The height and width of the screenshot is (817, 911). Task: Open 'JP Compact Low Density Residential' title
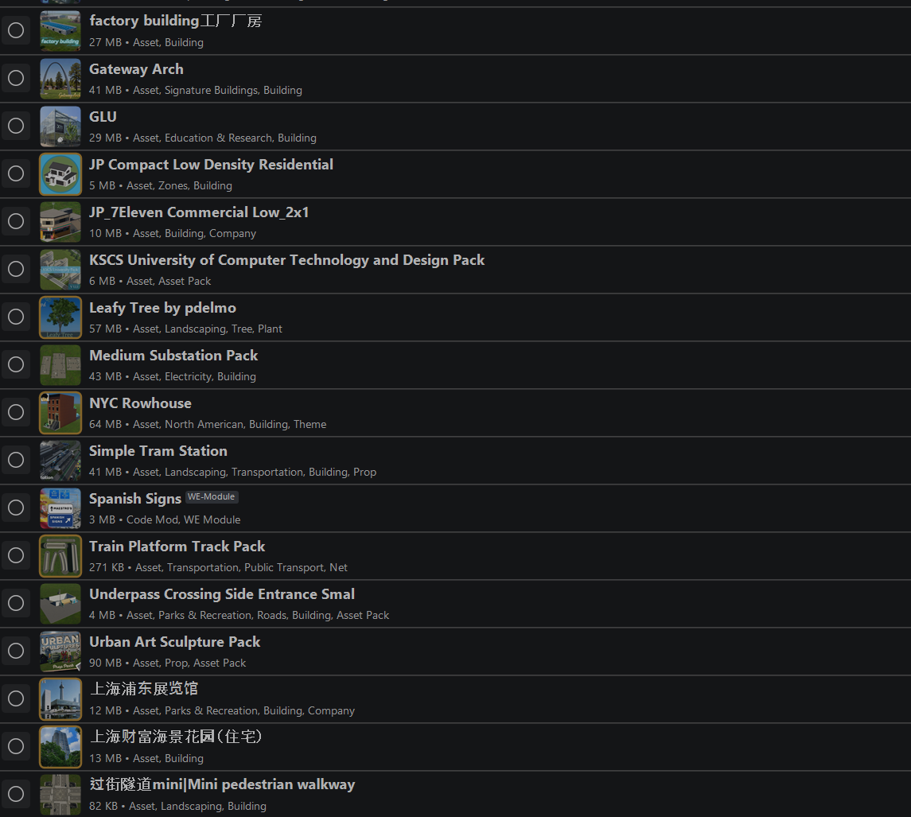(211, 165)
